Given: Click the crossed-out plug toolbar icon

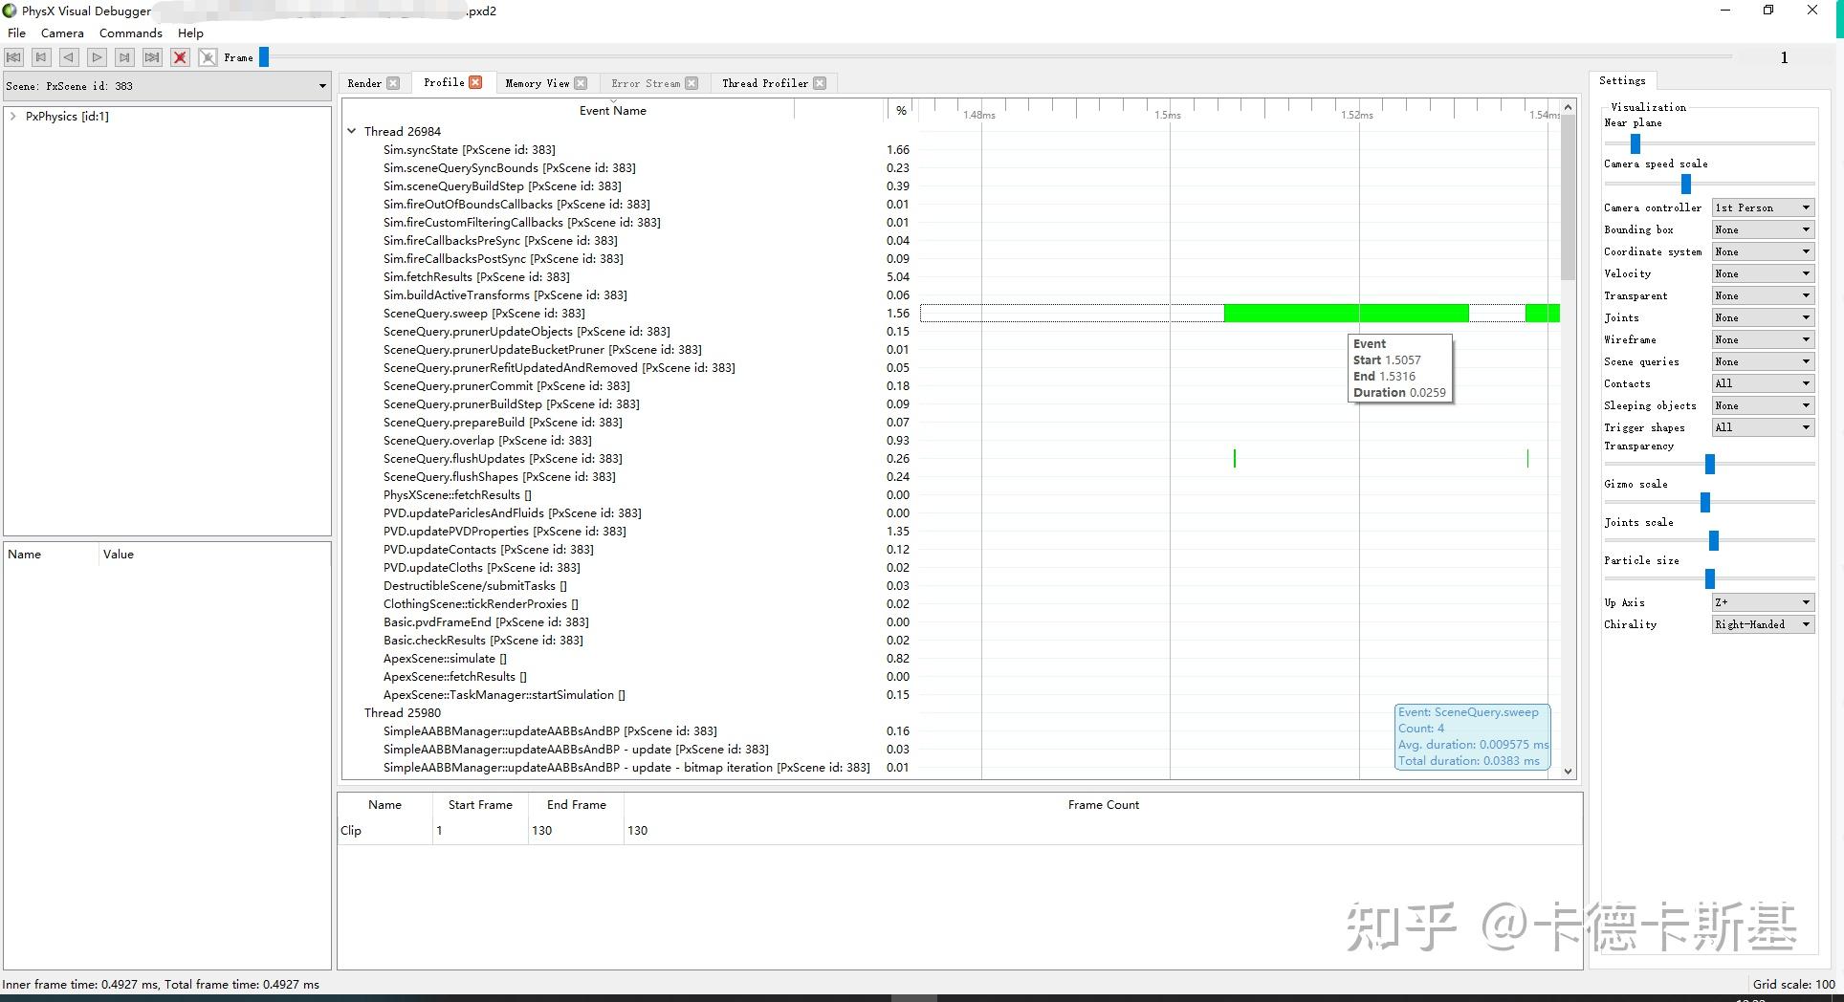Looking at the screenshot, I should coord(208,57).
